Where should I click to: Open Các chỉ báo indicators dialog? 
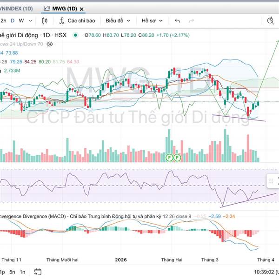click(77, 21)
